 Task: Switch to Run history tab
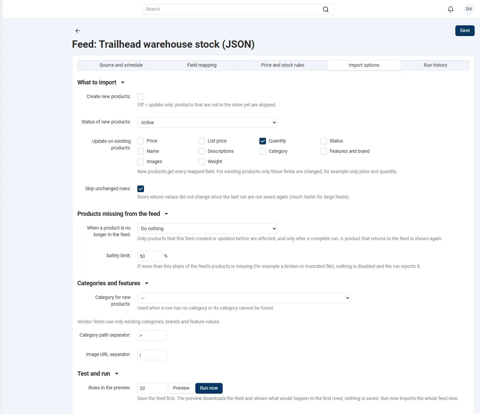[435, 65]
